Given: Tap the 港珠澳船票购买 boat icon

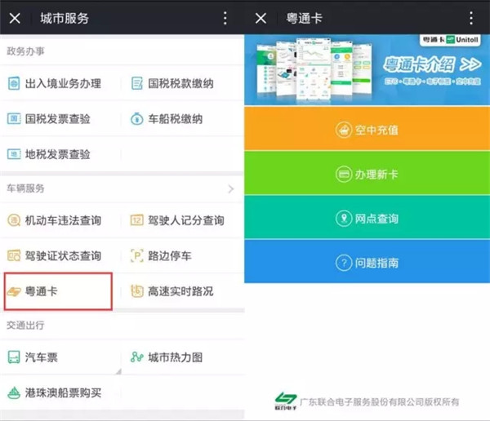Looking at the screenshot, I should pyautogui.click(x=14, y=393).
